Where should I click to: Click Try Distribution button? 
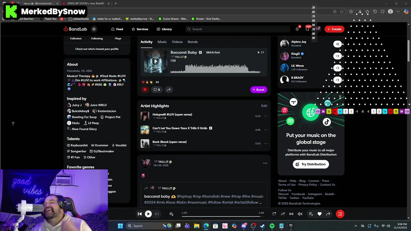pos(311,164)
